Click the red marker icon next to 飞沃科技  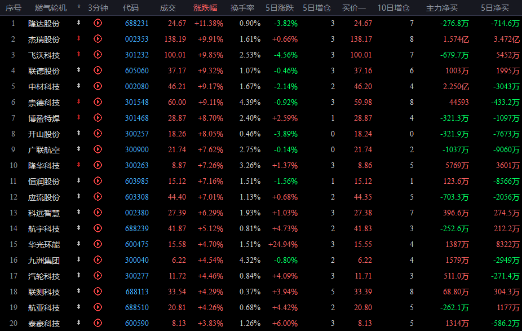tap(78, 54)
